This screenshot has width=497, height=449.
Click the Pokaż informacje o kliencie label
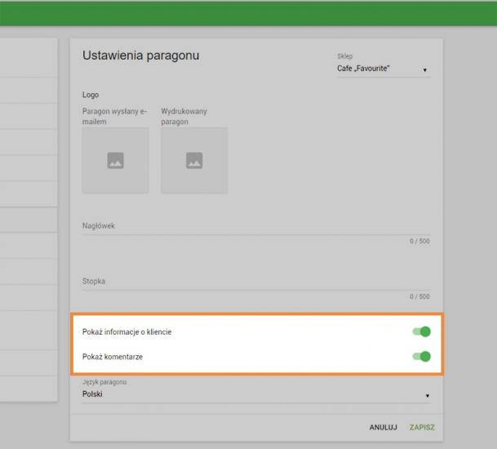tap(127, 332)
